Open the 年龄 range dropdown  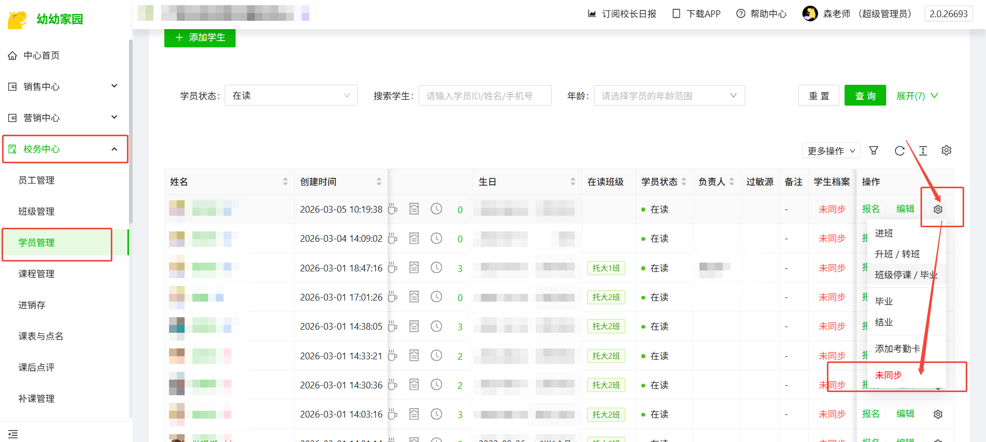pyautogui.click(x=669, y=96)
